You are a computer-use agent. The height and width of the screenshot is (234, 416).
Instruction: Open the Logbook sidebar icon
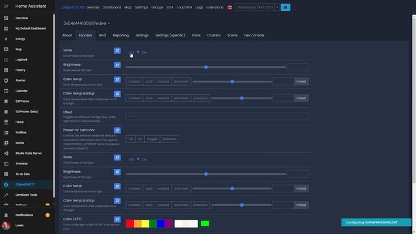pyautogui.click(x=6, y=60)
